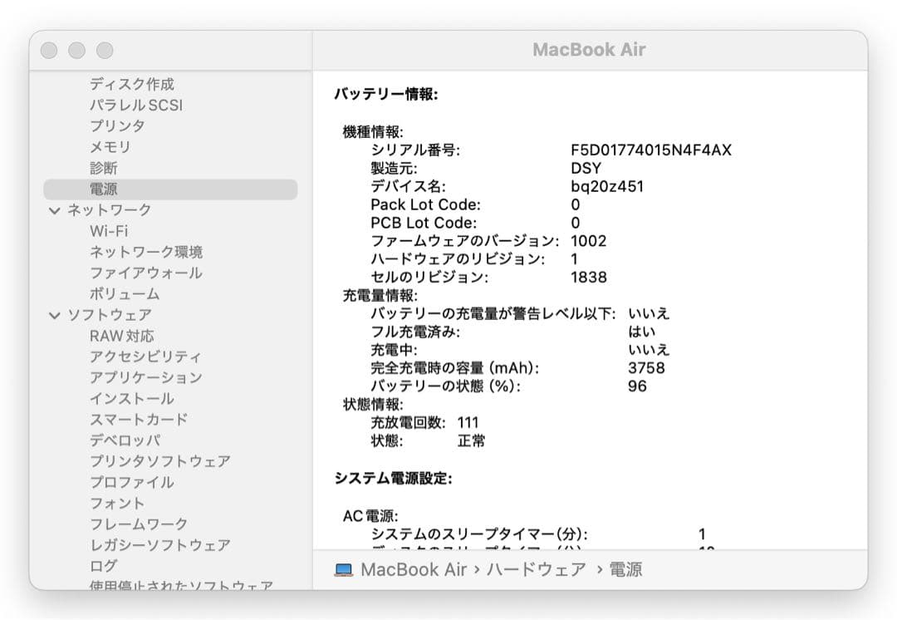Click ハードウェア in the path bar
Screen dimensions: 897x620
536,569
